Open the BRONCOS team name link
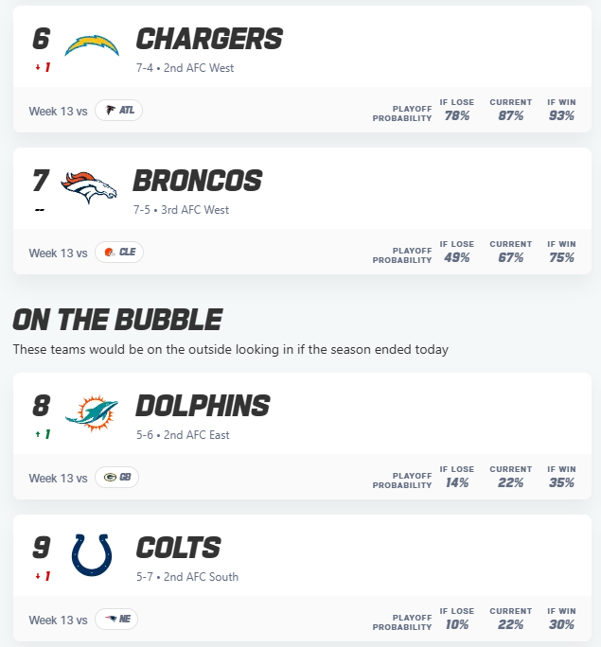The height and width of the screenshot is (647, 601). [x=198, y=181]
